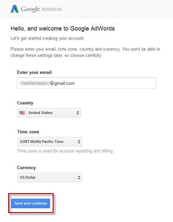Click the Google wordmark in header
The height and width of the screenshot is (222, 173).
[x=30, y=9]
